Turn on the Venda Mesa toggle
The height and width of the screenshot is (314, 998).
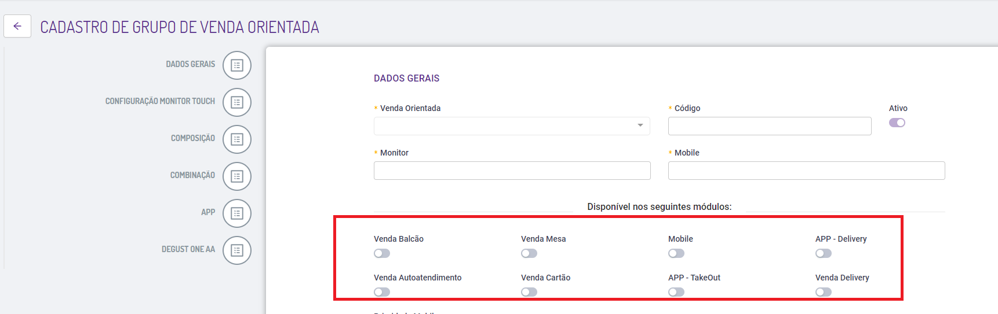[529, 253]
